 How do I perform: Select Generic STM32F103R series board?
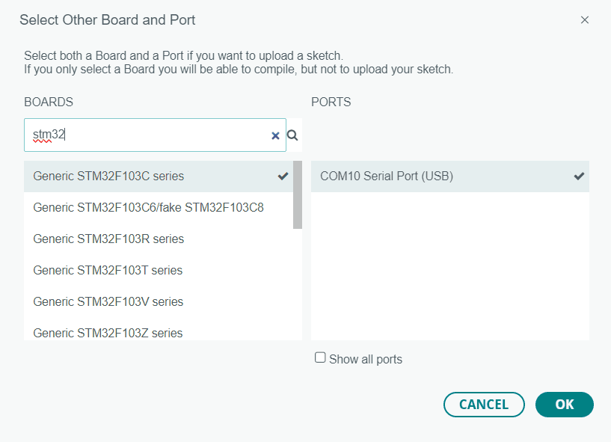point(159,239)
